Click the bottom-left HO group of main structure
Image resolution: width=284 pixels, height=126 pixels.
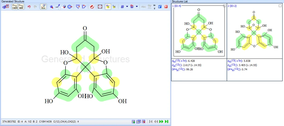49,101
